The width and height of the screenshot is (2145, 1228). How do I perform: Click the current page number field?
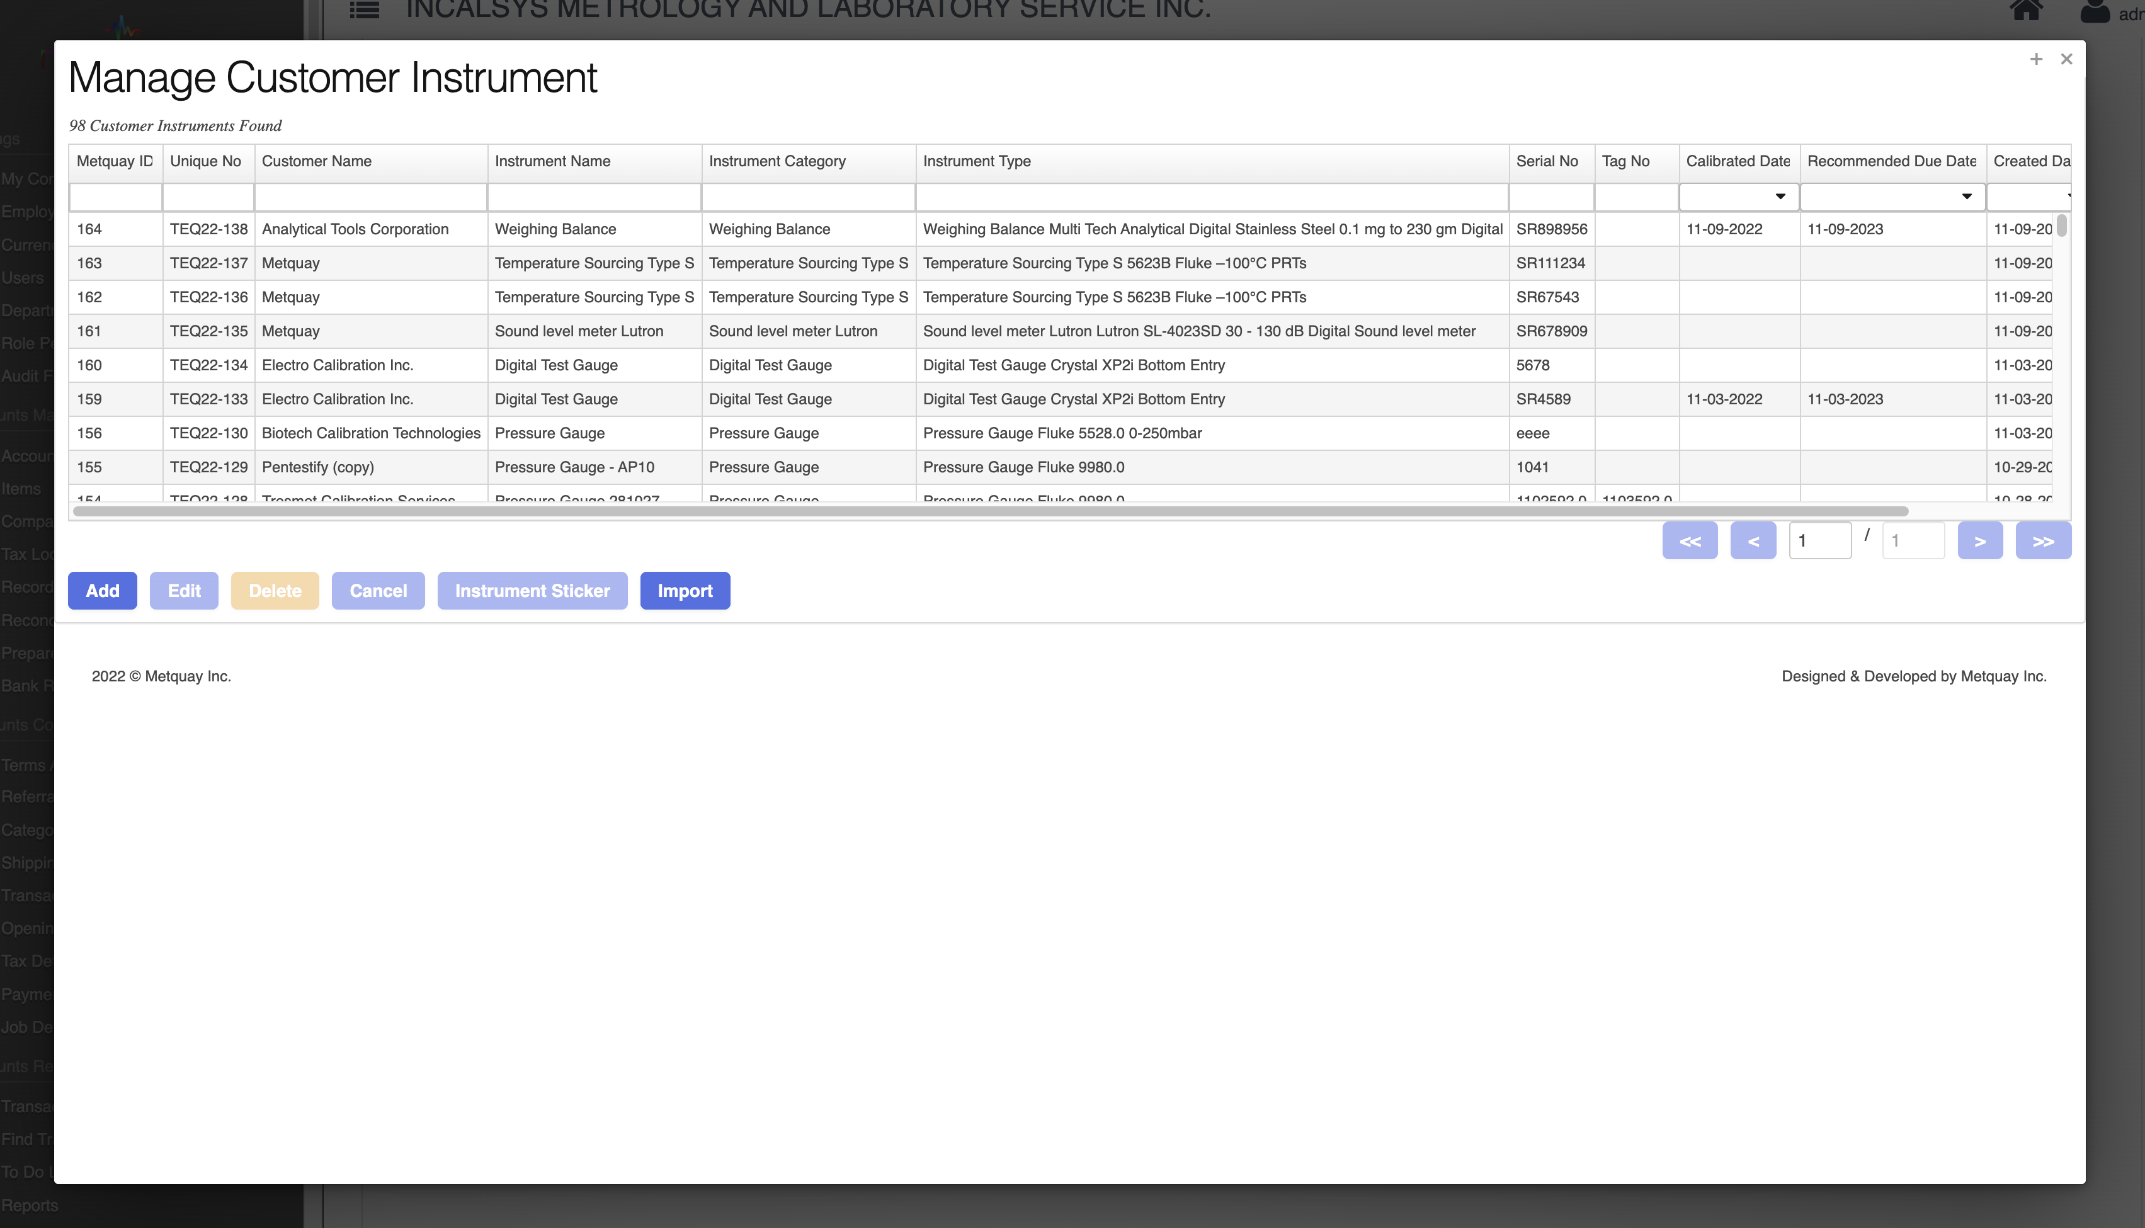tap(1819, 540)
